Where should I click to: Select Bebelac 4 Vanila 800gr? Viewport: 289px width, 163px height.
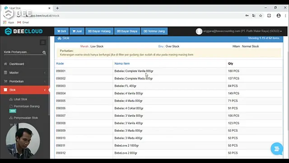129,93
